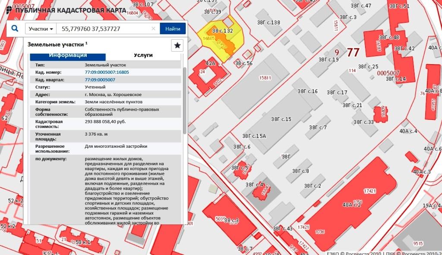Screen dimensions: 442x255
Task: Switch to the Информация tab
Action: (x=68, y=56)
